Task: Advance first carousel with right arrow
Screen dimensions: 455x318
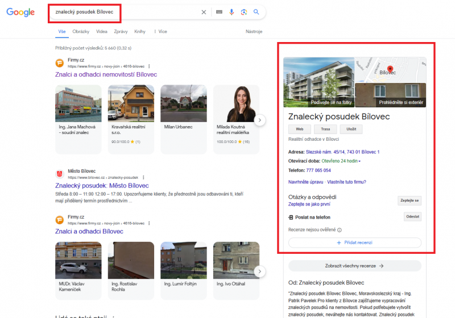Action: (x=260, y=120)
